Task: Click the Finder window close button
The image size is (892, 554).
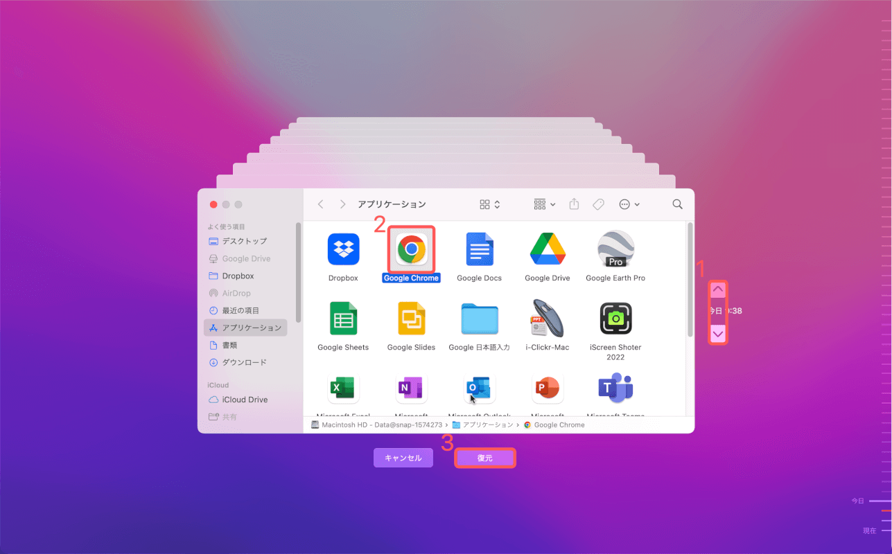Action: coord(213,204)
